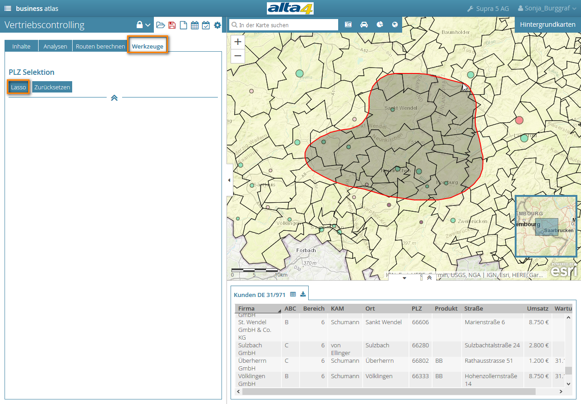581x404 pixels.
Task: Click the car icon in map toolbar
Action: pos(364,24)
